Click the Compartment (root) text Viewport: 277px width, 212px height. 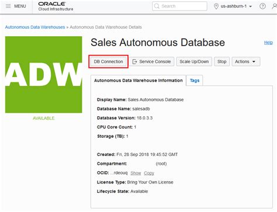(161, 164)
